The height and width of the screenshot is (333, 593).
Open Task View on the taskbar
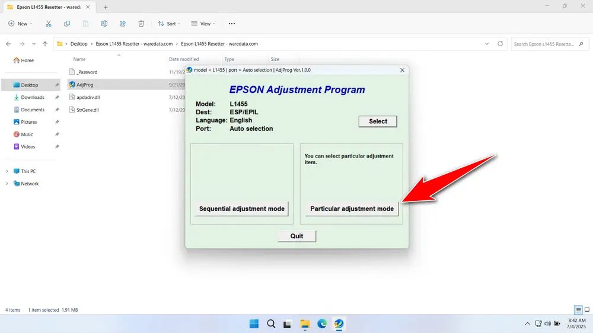point(287,324)
